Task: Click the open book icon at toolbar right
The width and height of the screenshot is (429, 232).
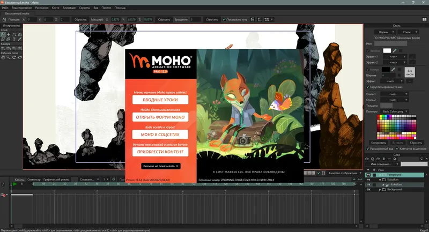Action: coord(424,19)
